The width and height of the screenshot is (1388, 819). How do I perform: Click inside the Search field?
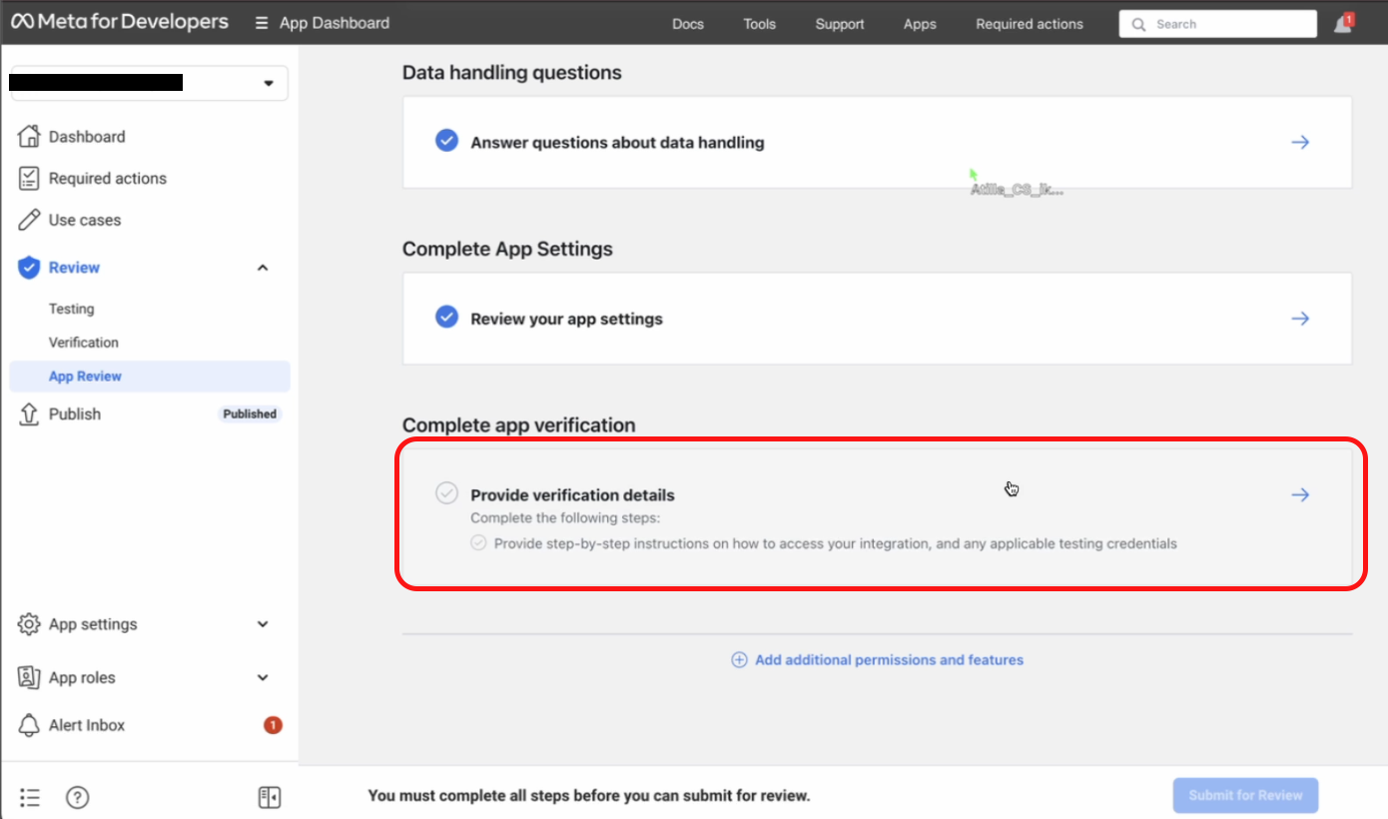[1218, 24]
